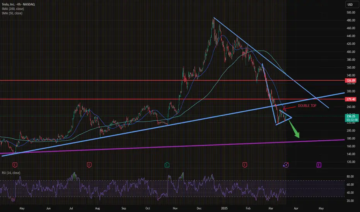Image resolution: width=360 pixels, height=212 pixels.
Task: Click the 200.00 value on the price axis
Action: click(x=351, y=130)
